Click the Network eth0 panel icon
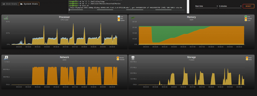Screen dimensions: 257x96 click(6, 58)
